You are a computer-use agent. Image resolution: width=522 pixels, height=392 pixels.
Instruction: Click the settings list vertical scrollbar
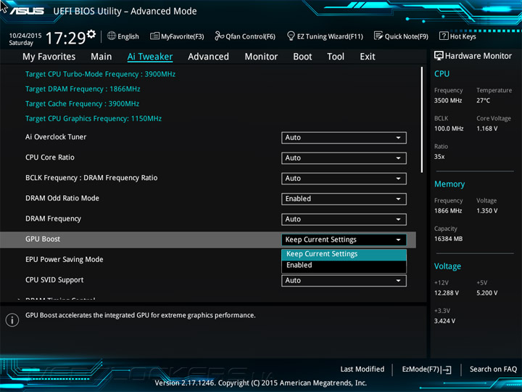tap(421, 119)
